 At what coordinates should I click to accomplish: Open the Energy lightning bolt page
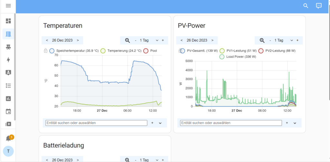pos(8,60)
